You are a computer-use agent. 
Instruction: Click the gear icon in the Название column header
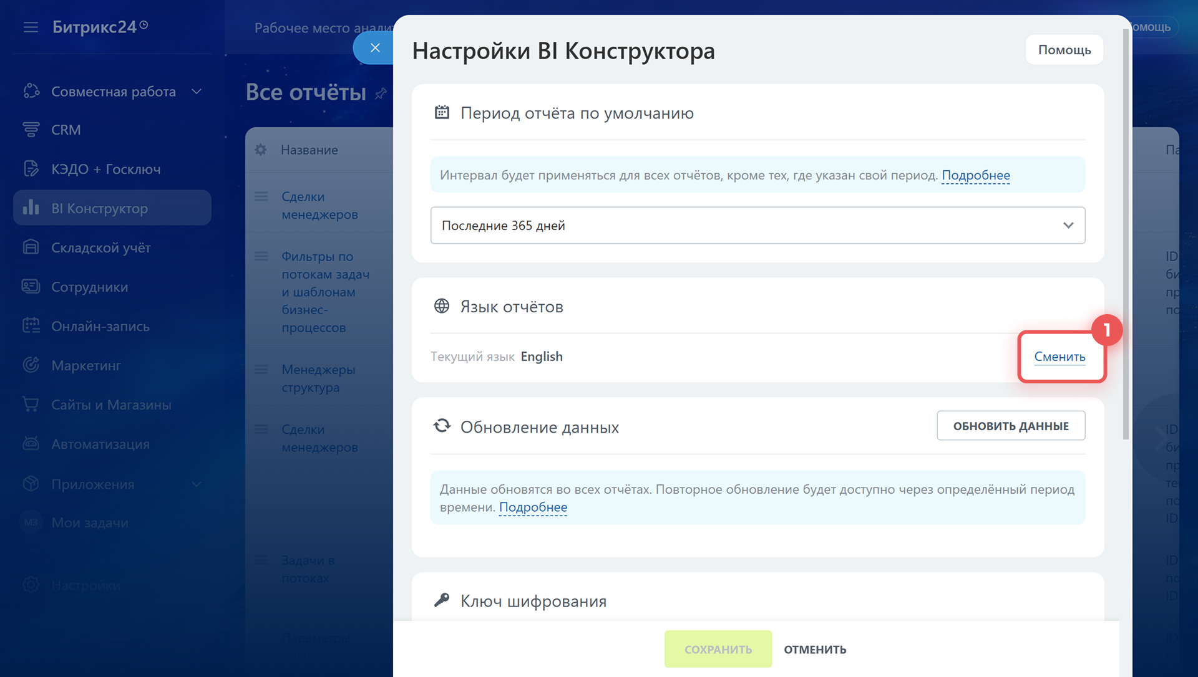pyautogui.click(x=261, y=150)
